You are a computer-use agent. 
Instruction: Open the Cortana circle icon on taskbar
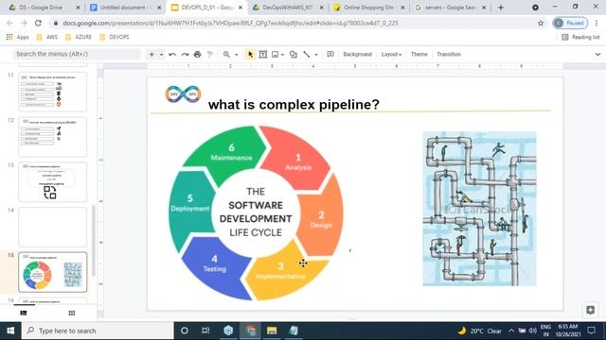[x=185, y=331]
